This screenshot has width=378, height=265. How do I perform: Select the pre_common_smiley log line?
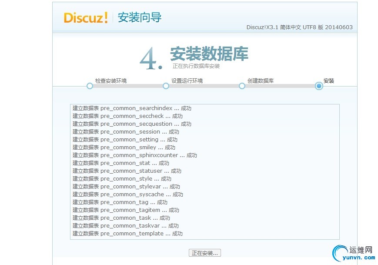(x=124, y=148)
